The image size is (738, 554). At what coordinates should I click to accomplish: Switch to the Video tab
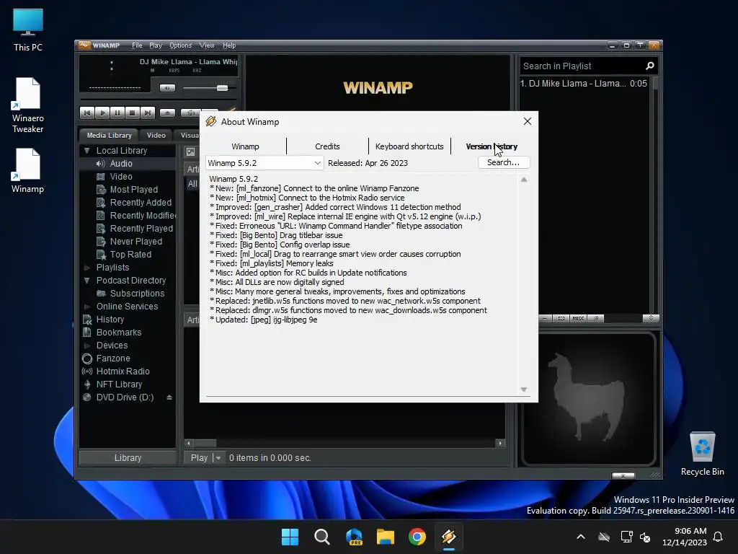pos(156,135)
